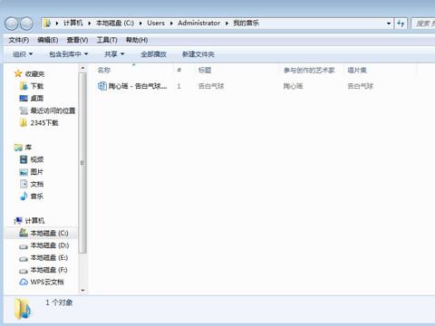Open the 视频 library icon
The image size is (435, 326).
(24, 159)
